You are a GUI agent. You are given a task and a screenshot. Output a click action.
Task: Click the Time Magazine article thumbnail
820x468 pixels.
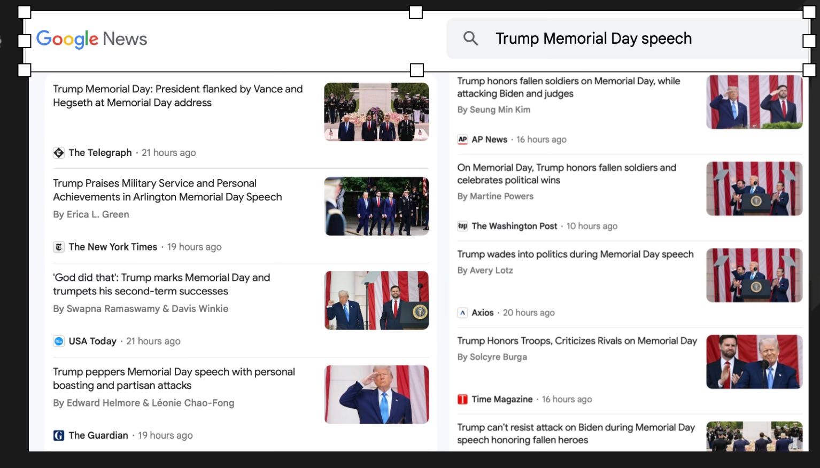[754, 362]
